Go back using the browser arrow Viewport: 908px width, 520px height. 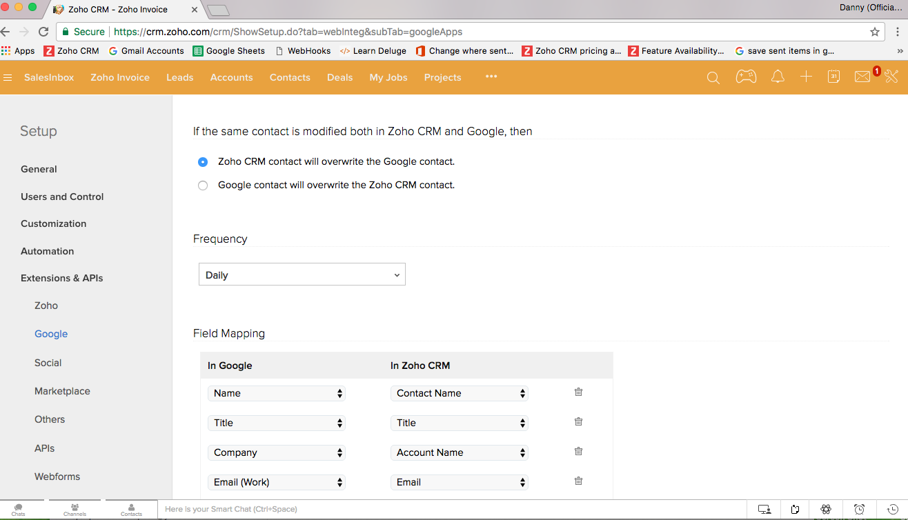pos(6,32)
